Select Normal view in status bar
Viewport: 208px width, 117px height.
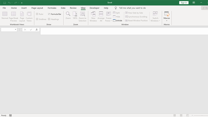[x=174, y=115]
